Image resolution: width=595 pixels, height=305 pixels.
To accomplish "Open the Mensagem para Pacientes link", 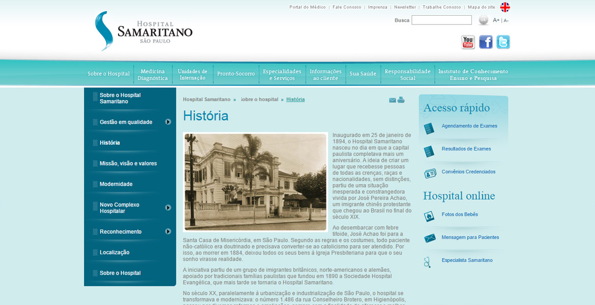I will [x=470, y=237].
